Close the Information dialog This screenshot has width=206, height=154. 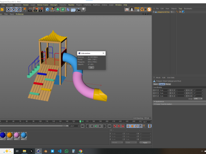[x=103, y=53]
